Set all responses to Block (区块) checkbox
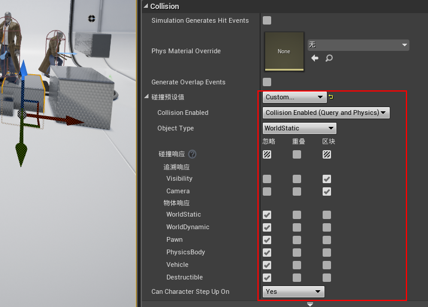 [x=327, y=154]
